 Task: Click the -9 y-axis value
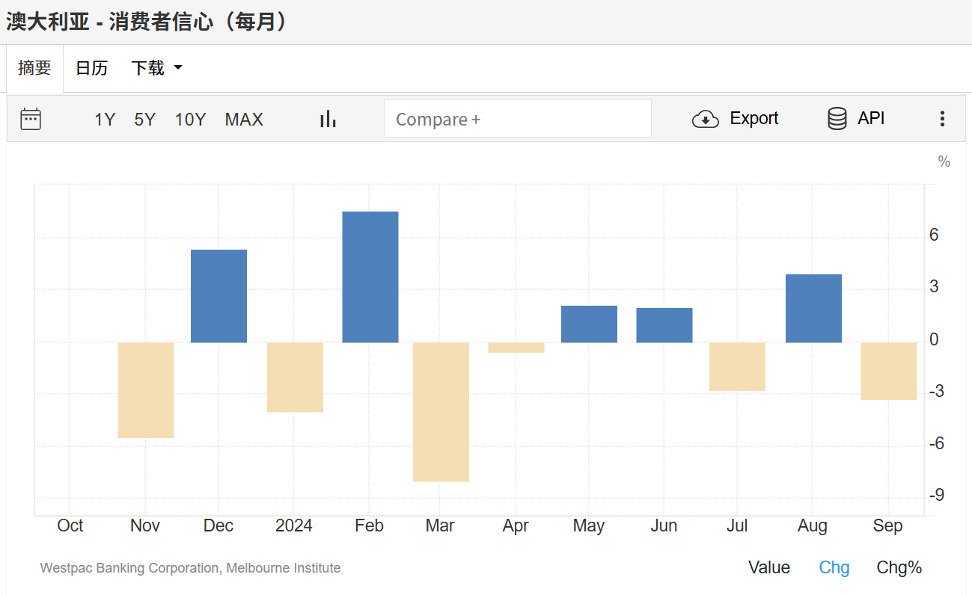[936, 496]
